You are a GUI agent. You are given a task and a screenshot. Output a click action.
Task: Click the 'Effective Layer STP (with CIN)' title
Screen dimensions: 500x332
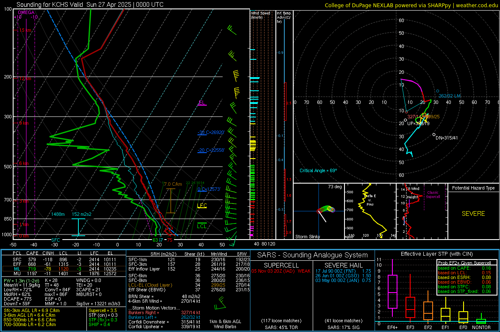click(x=437, y=254)
